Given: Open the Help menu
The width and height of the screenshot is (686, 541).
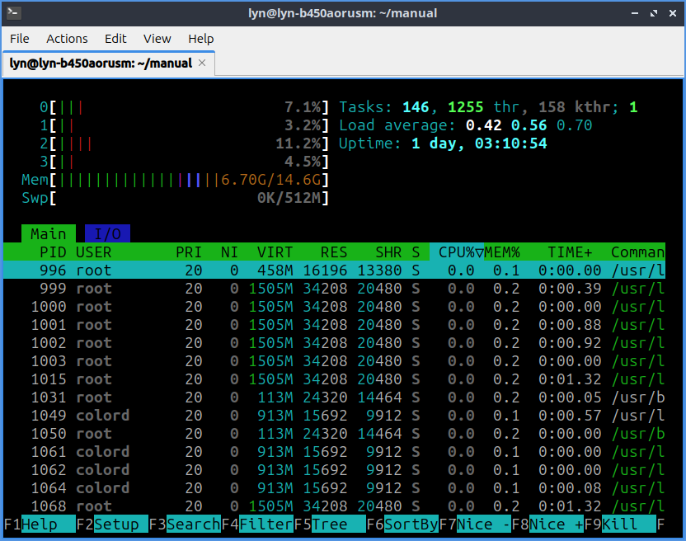Looking at the screenshot, I should point(201,39).
